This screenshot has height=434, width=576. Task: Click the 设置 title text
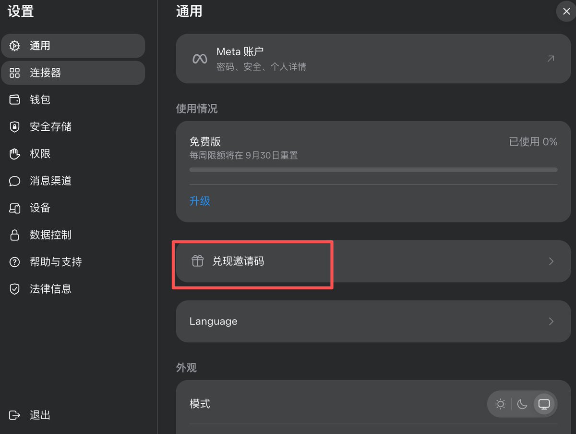[21, 11]
